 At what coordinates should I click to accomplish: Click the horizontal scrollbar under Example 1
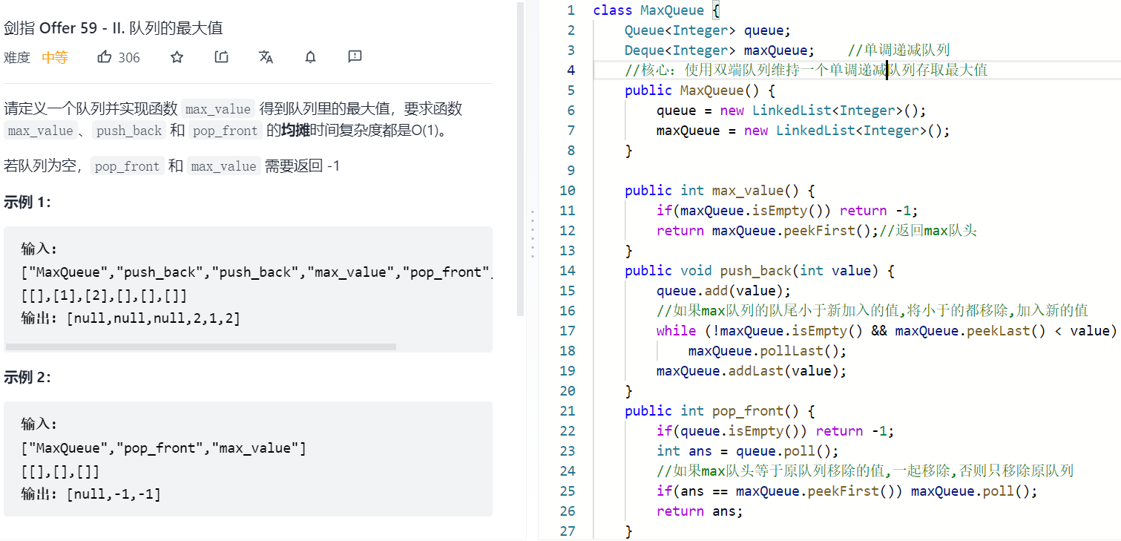tap(200, 347)
